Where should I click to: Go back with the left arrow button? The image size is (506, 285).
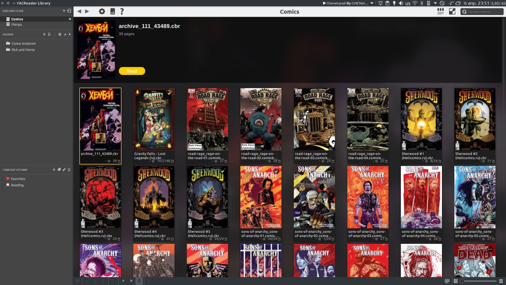(x=79, y=11)
